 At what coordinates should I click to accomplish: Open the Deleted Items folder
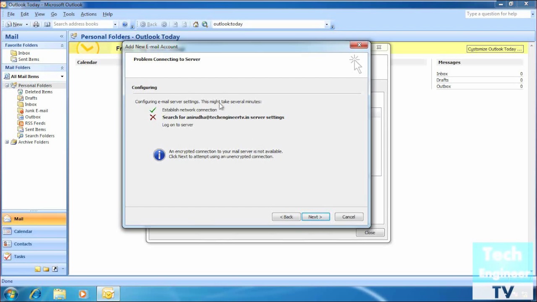(x=39, y=92)
